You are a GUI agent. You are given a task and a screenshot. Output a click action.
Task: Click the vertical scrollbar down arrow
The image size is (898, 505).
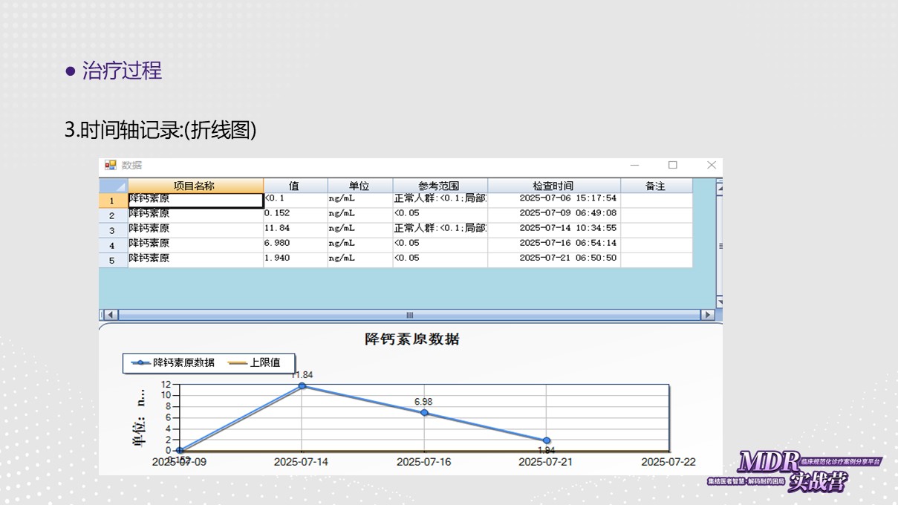[x=719, y=302]
